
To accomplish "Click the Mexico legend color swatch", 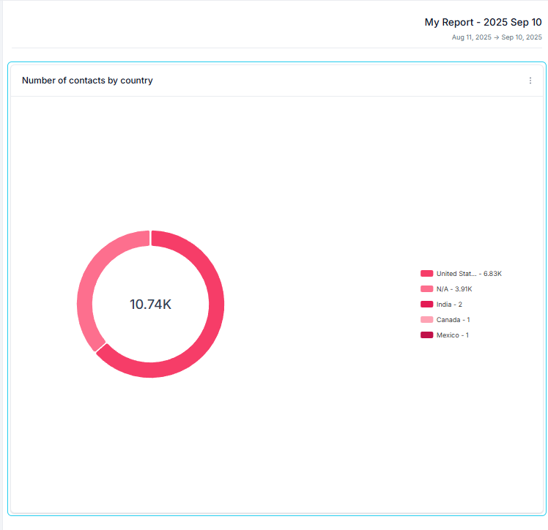I will [x=426, y=335].
